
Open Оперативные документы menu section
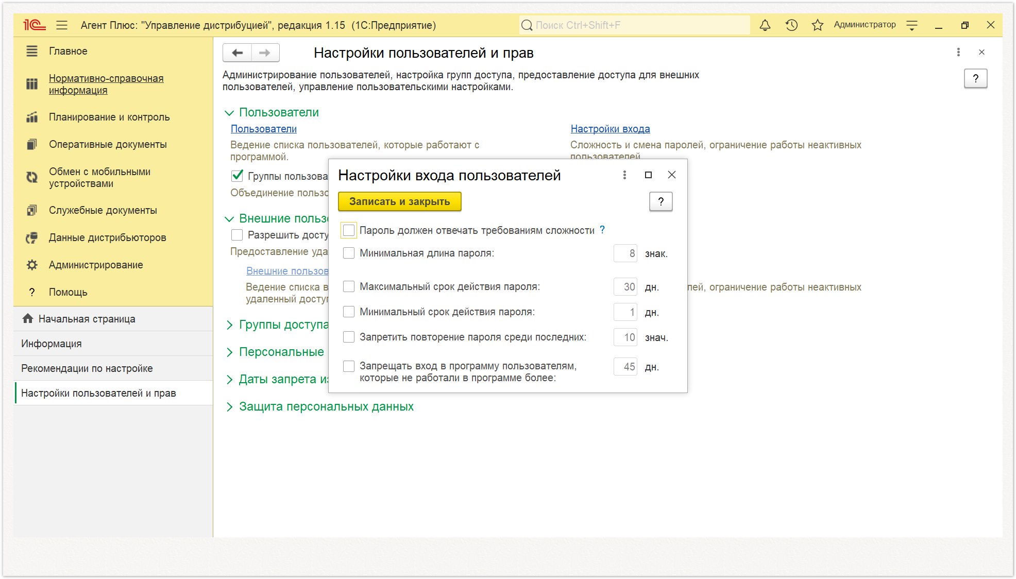(108, 144)
